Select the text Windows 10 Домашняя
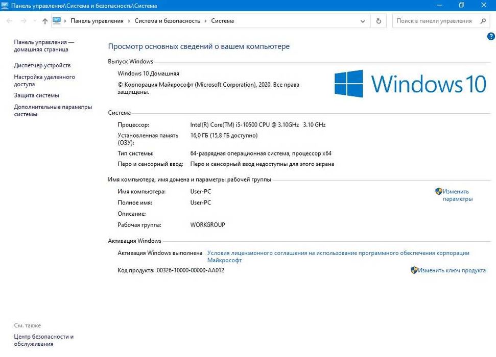The image size is (496, 357). [x=148, y=73]
